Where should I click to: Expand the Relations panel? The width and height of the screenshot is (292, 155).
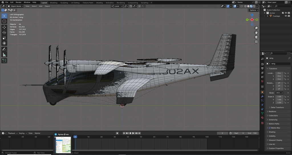pyautogui.click(x=272, y=112)
